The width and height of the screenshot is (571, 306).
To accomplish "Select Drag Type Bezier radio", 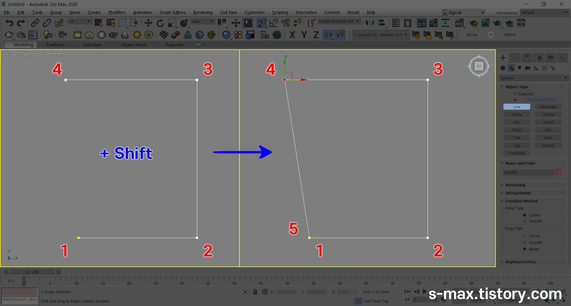I will pyautogui.click(x=525, y=249).
